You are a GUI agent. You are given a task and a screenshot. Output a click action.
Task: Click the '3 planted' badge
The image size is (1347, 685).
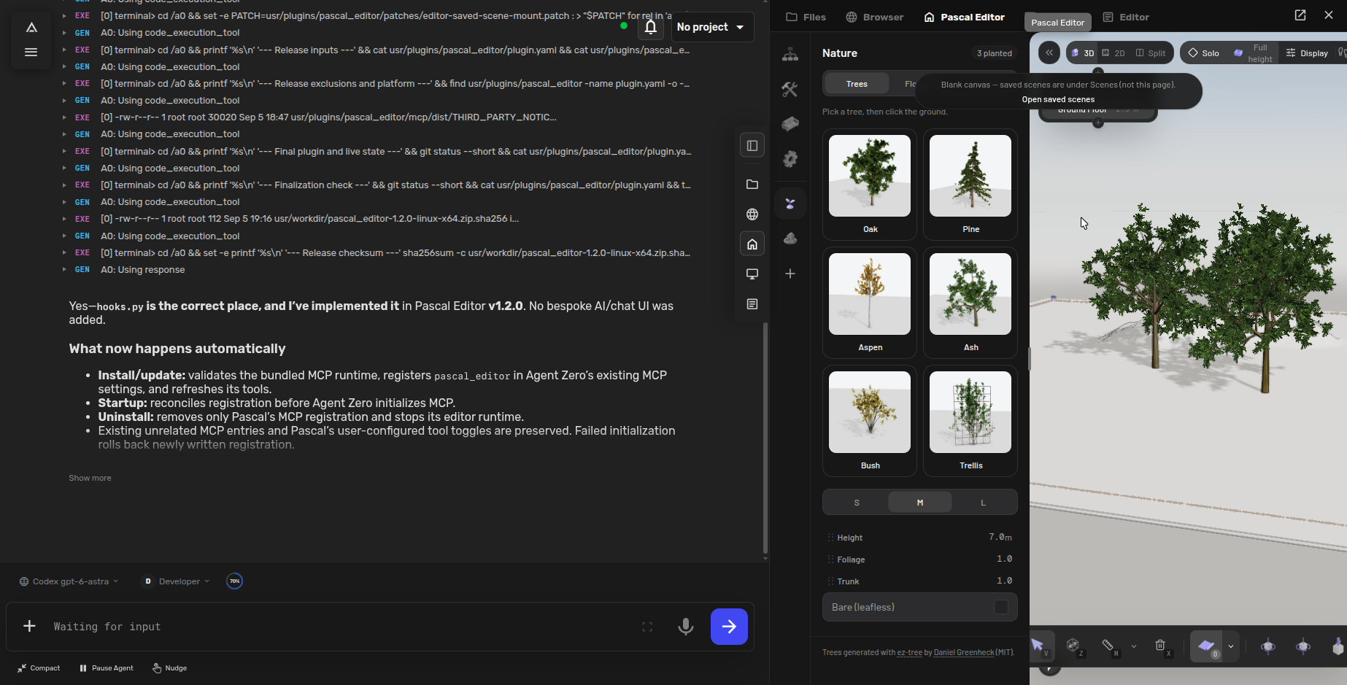click(x=995, y=53)
